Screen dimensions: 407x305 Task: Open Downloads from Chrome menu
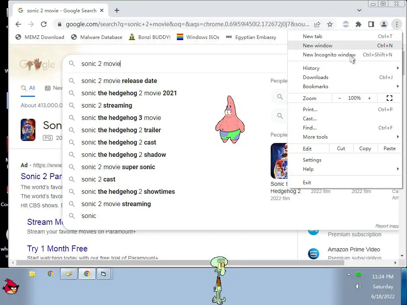coord(345,77)
